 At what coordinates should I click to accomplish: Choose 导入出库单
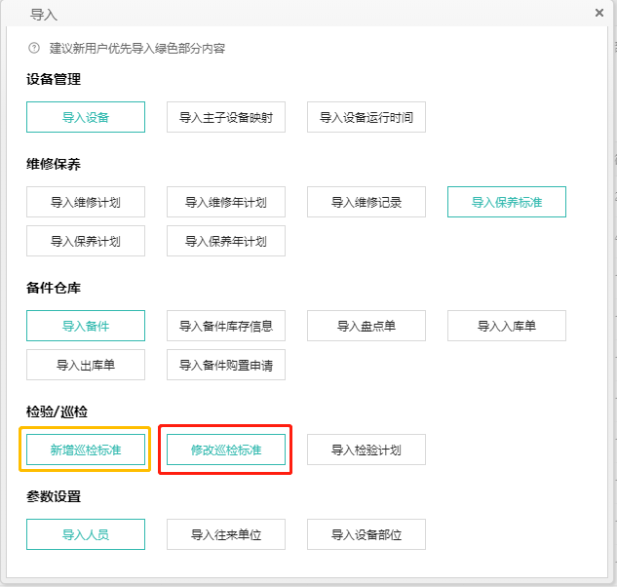point(86,365)
